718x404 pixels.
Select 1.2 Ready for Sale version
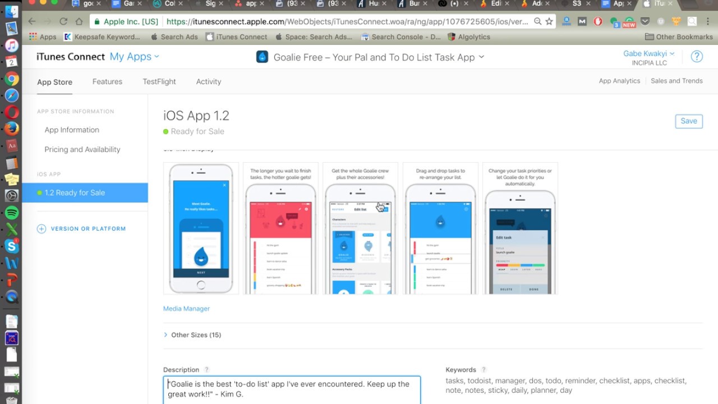coord(85,192)
